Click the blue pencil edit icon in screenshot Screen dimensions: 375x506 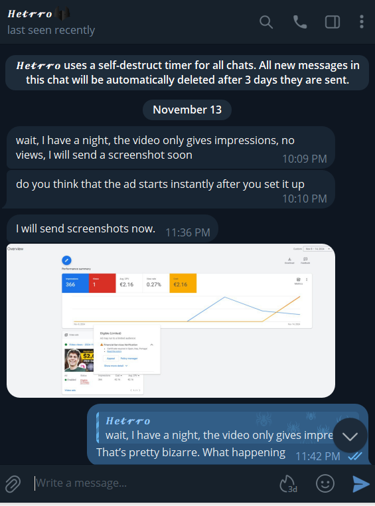coord(66,260)
